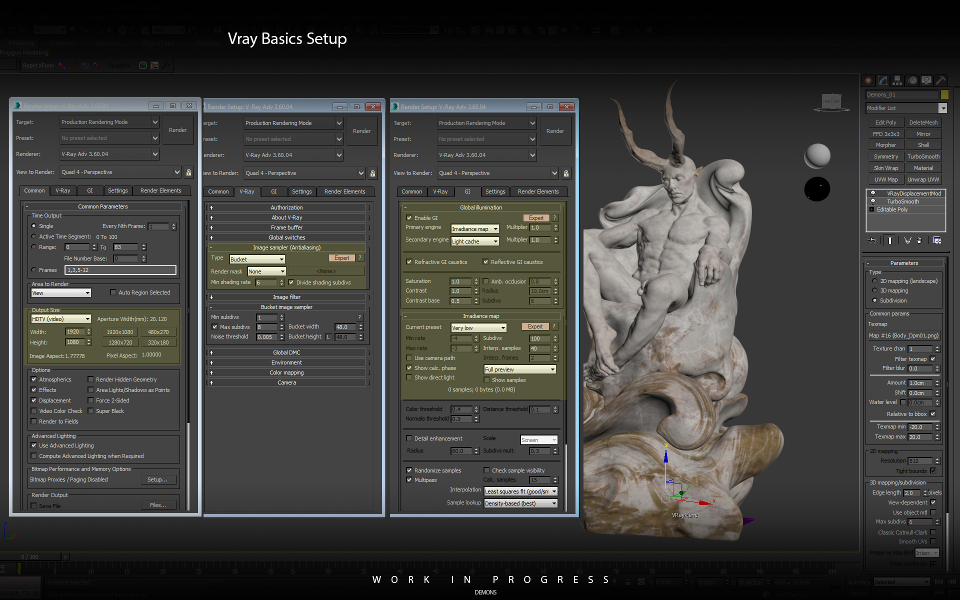Toggle Atmospherics checkbox
This screenshot has height=600, width=960.
click(x=34, y=379)
